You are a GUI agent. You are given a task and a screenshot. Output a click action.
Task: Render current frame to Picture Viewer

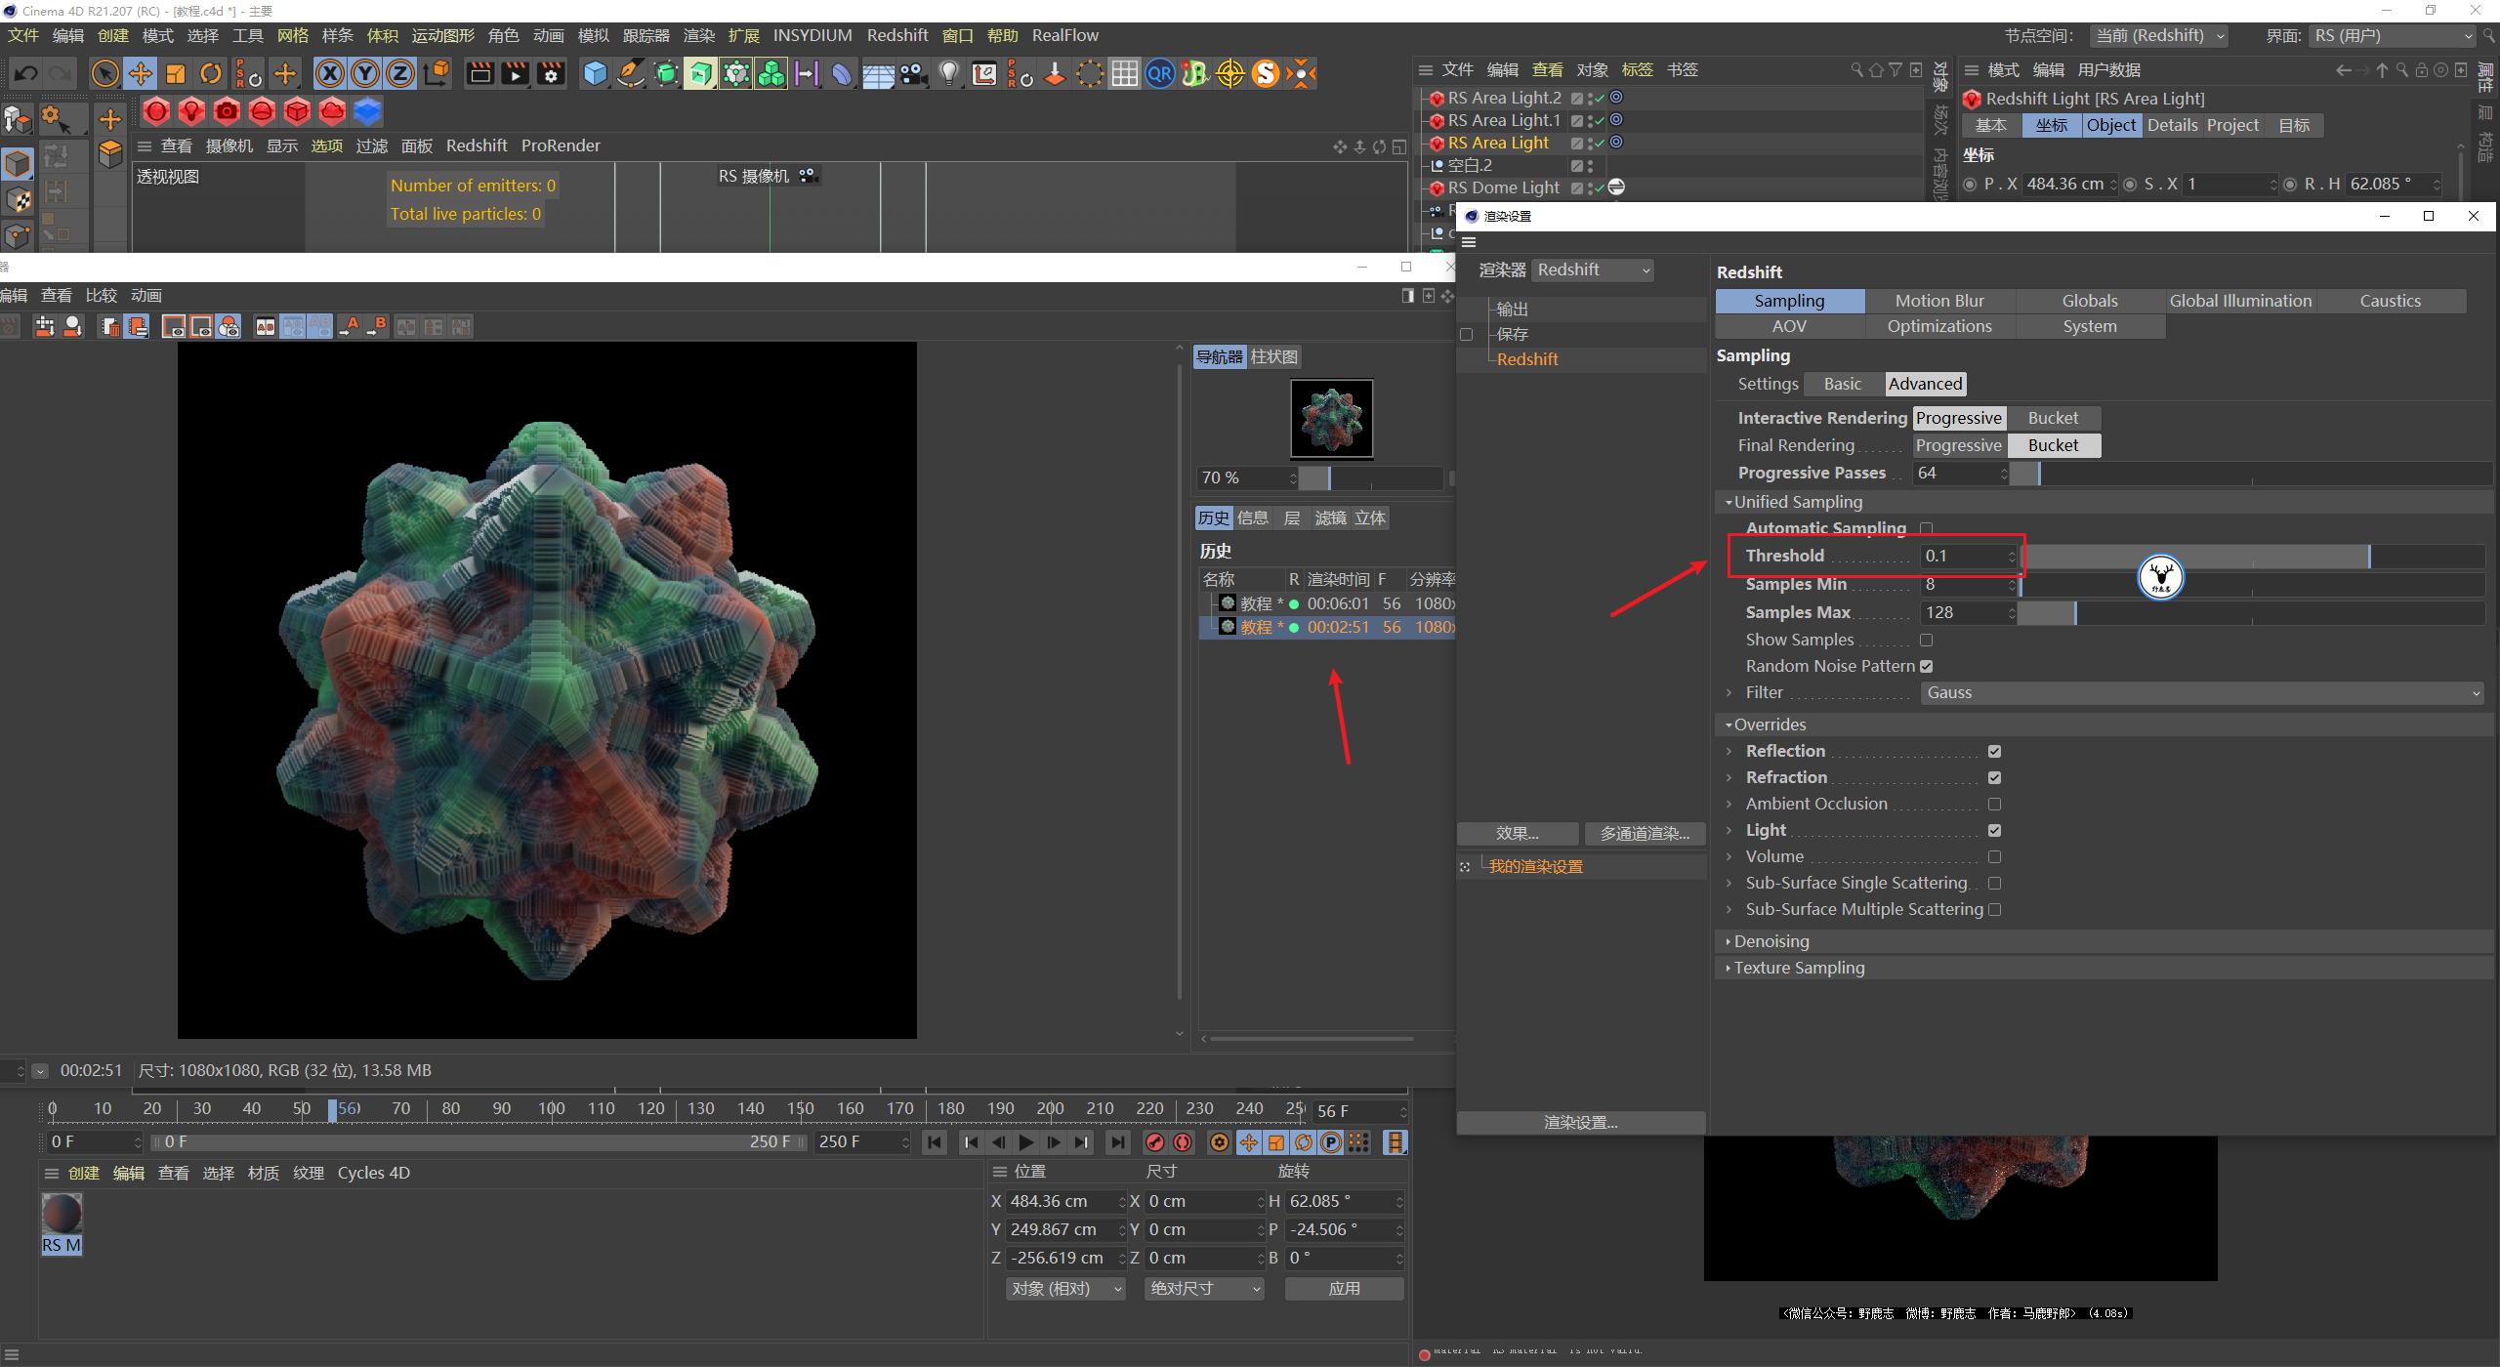tap(515, 73)
